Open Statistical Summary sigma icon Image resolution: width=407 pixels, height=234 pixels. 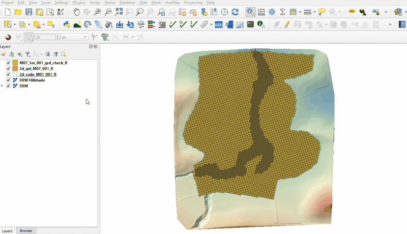(x=282, y=12)
